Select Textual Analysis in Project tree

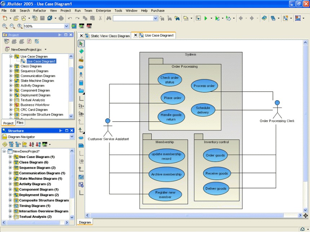click(32, 100)
